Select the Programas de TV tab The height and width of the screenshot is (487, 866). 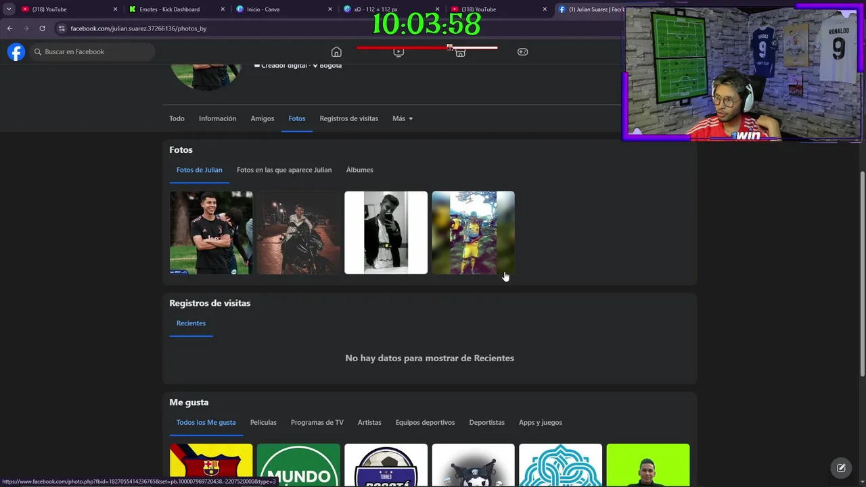317,423
